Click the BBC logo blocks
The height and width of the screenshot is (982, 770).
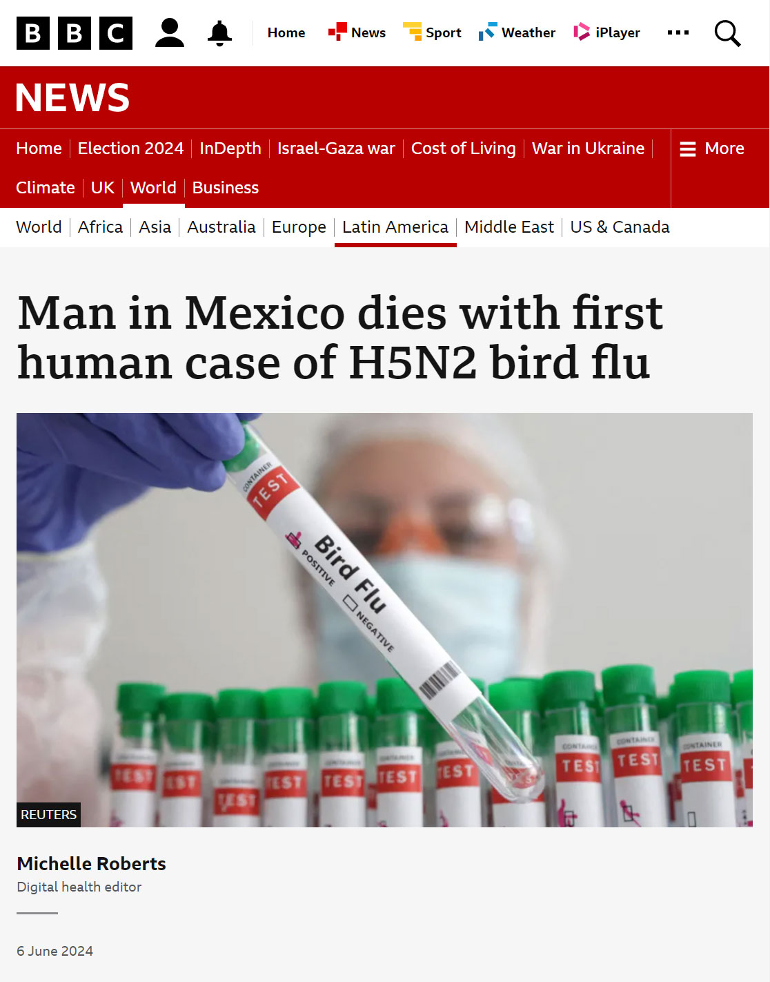75,33
